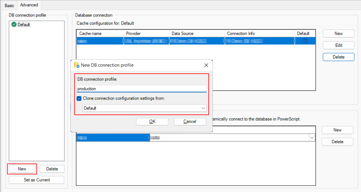Click the Default column icon in the cache row
This screenshot has width=361, height=192.
coord(305,41)
